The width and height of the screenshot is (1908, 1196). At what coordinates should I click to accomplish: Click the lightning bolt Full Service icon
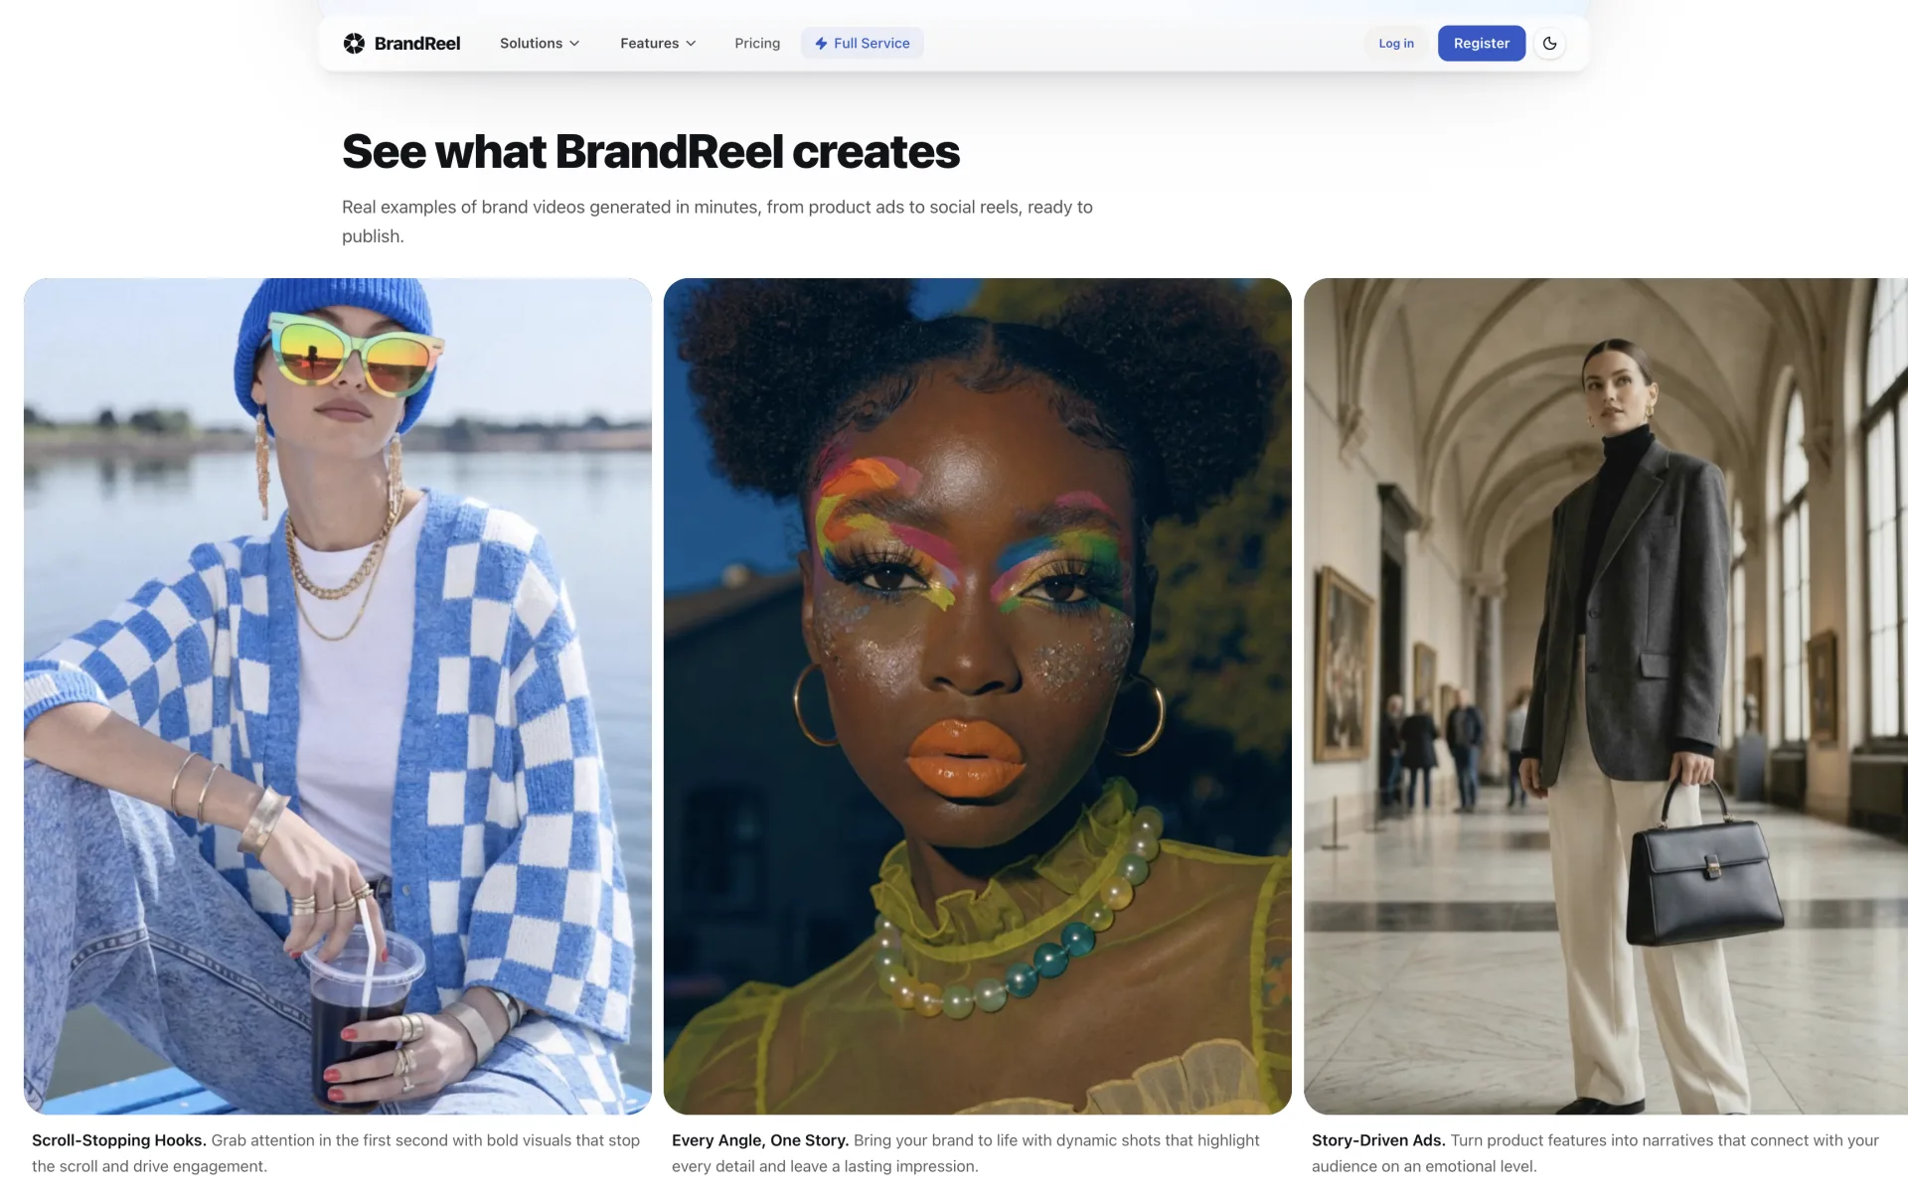pos(821,44)
